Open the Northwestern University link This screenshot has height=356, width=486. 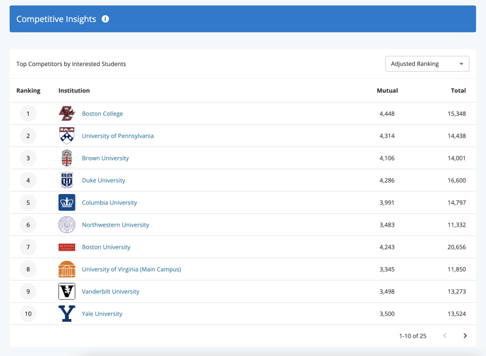[115, 225]
